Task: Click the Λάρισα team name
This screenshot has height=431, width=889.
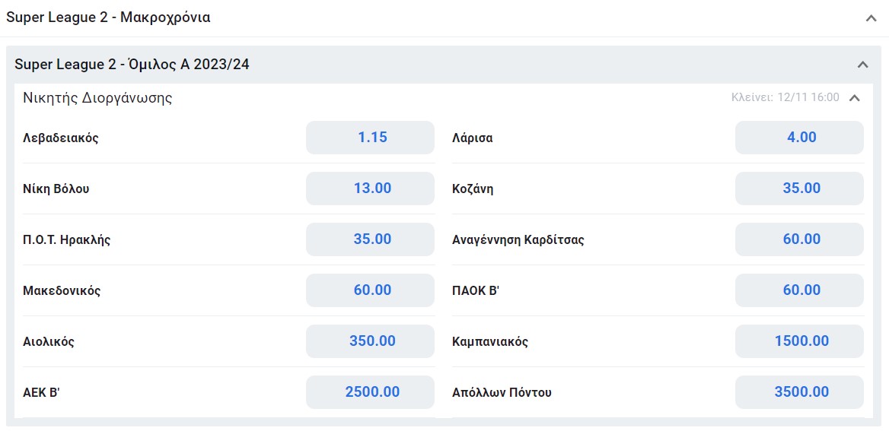Action: tap(472, 138)
